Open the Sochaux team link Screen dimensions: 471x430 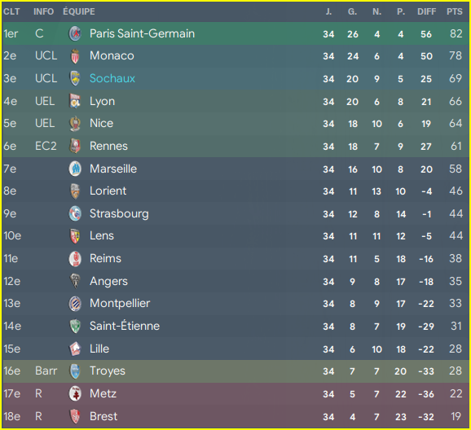pos(112,78)
